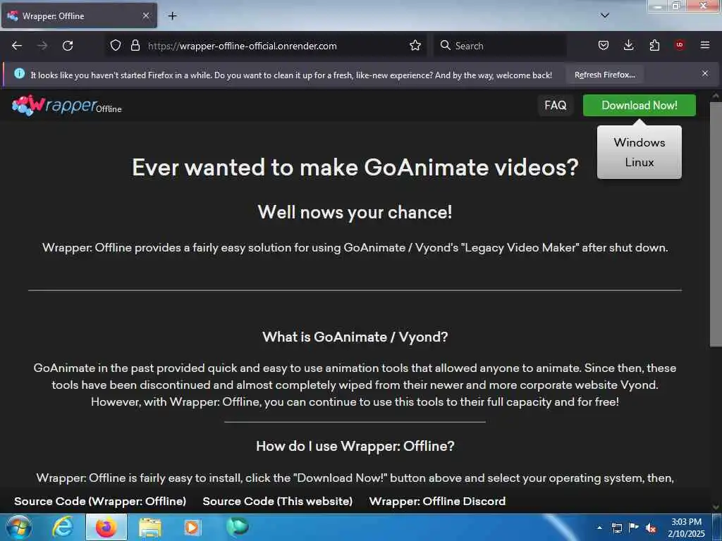Open the taskbar clock showing 3:03 PM
Viewport: 722px width, 541px height.
(x=686, y=528)
